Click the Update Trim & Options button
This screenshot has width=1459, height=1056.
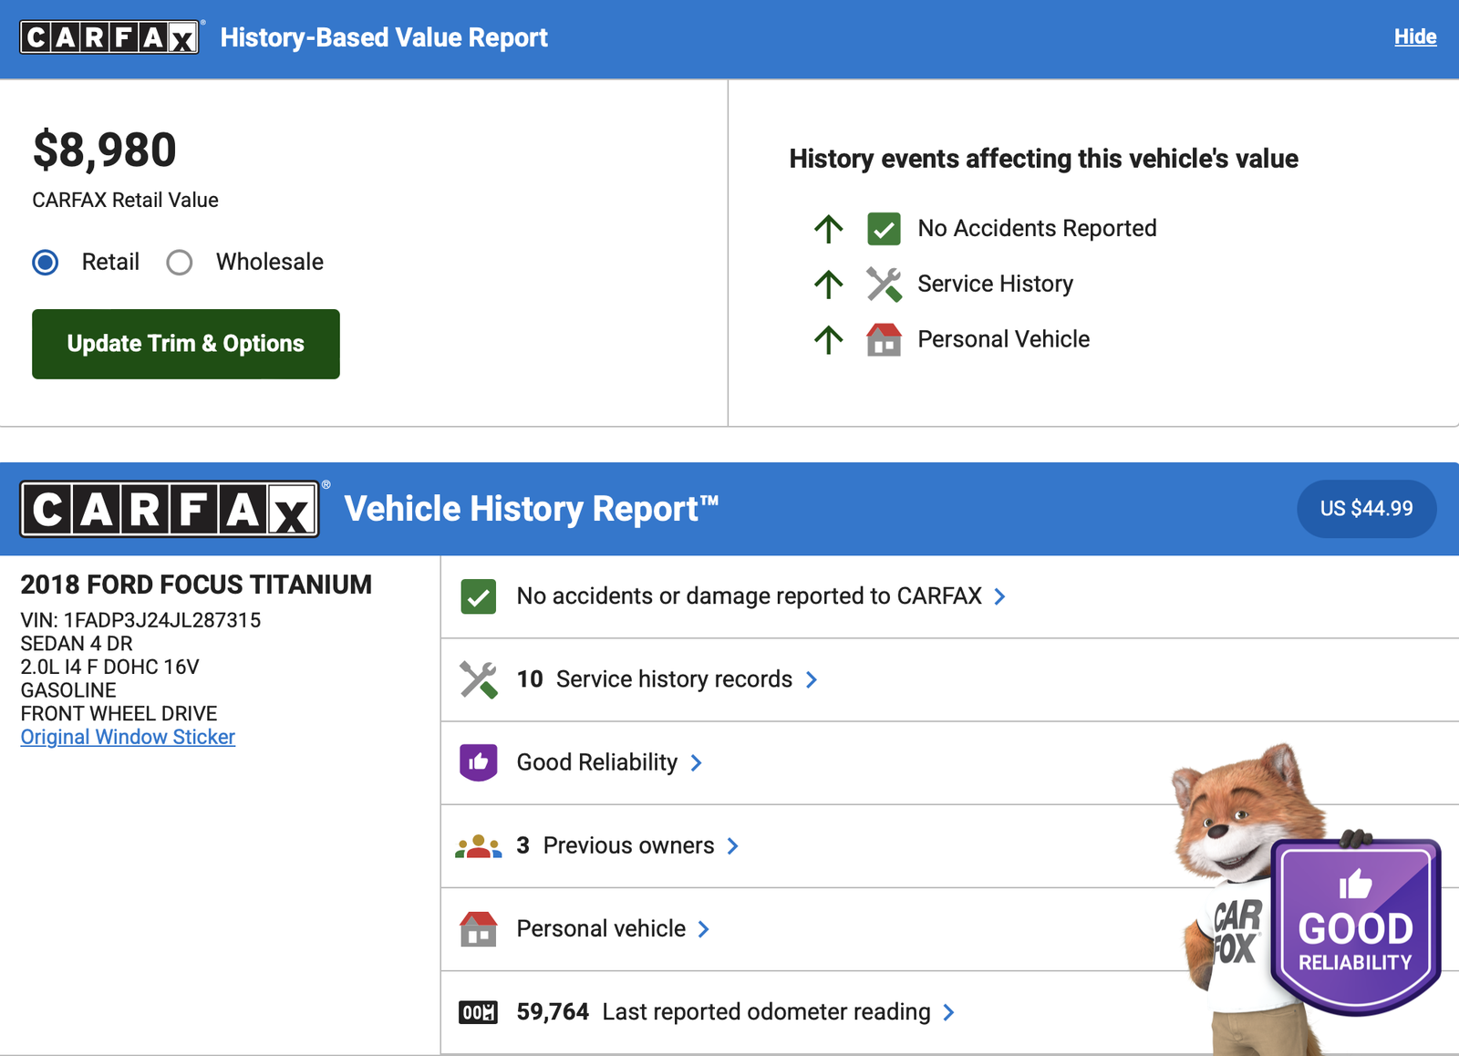tap(186, 344)
